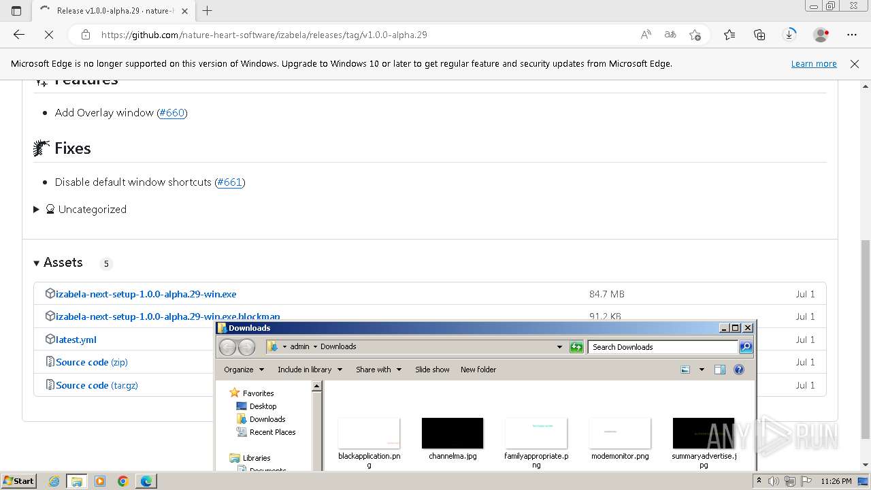This screenshot has height=490, width=871.
Task: Open the Share with menu
Action: click(378, 370)
